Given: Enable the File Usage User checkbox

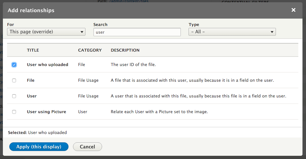Looking at the screenshot, I should click(x=14, y=96).
